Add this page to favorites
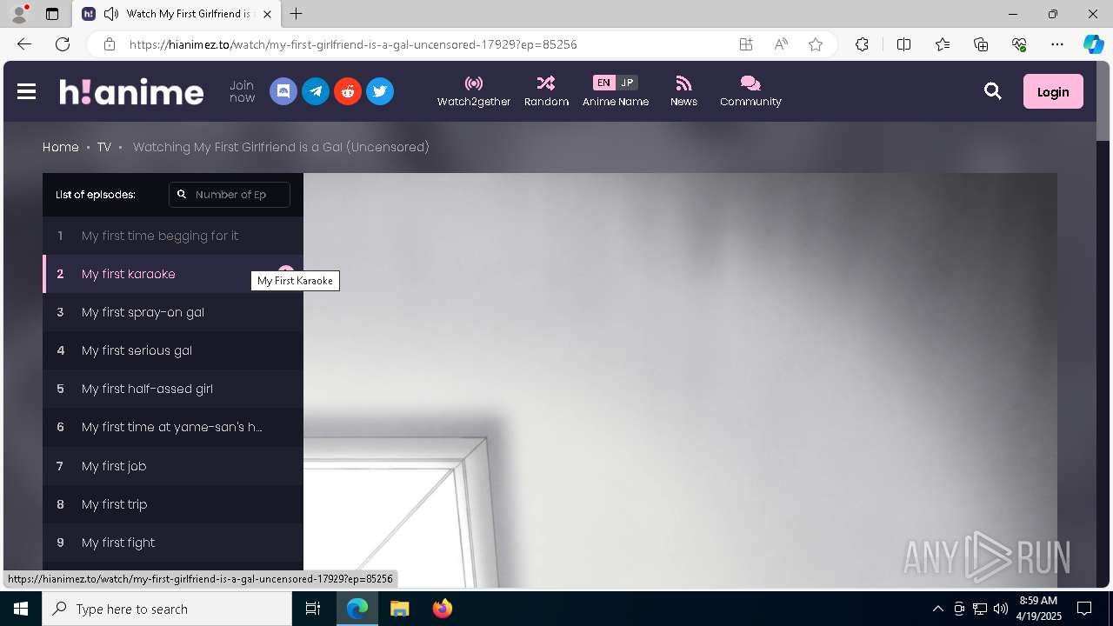 tap(816, 44)
